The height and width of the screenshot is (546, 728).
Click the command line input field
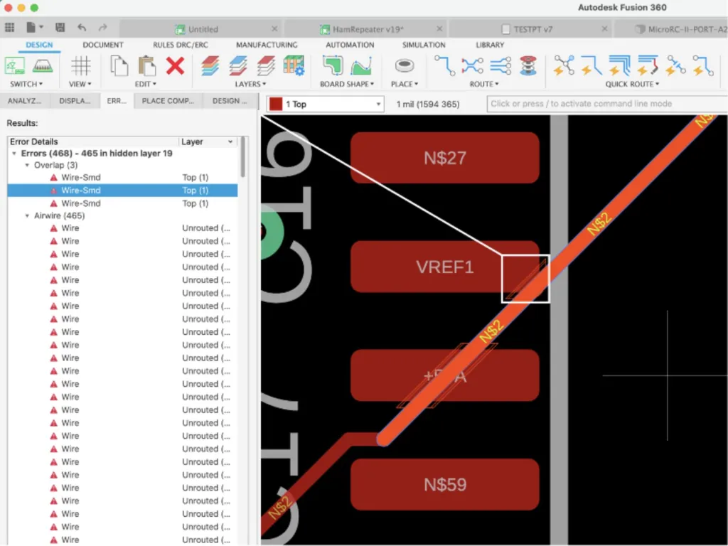607,104
